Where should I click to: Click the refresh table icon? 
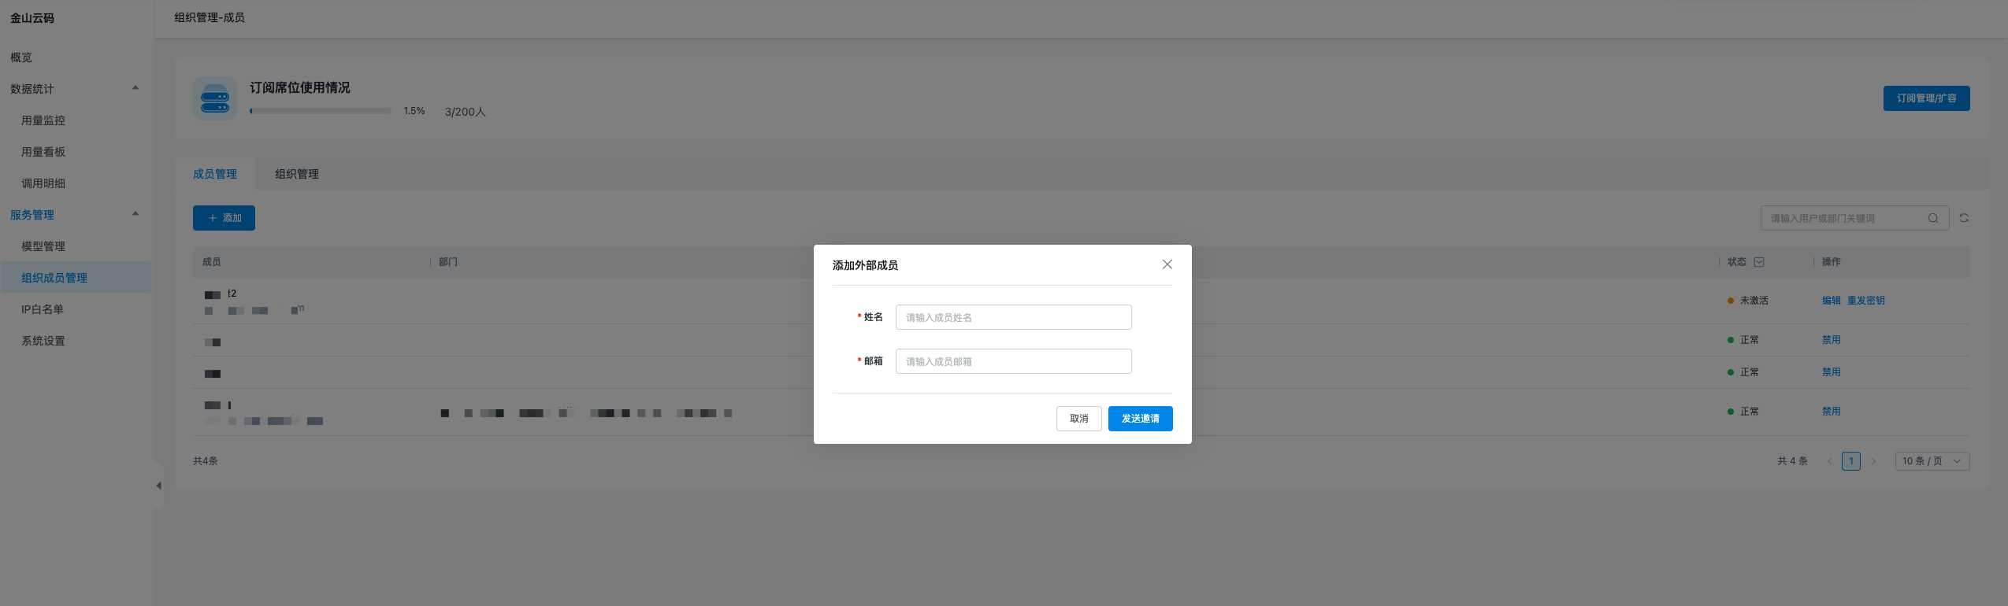(1964, 218)
